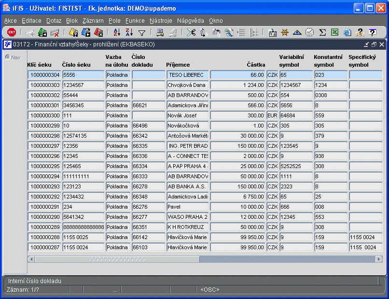Click the Částka field 1 234.00
Image resolution: width=389 pixels, height=299 pixels.
point(237,85)
